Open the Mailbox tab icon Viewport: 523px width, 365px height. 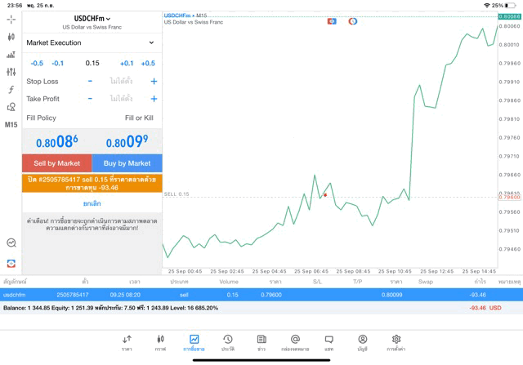(295, 342)
